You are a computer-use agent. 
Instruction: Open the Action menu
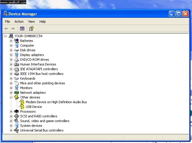click(19, 22)
